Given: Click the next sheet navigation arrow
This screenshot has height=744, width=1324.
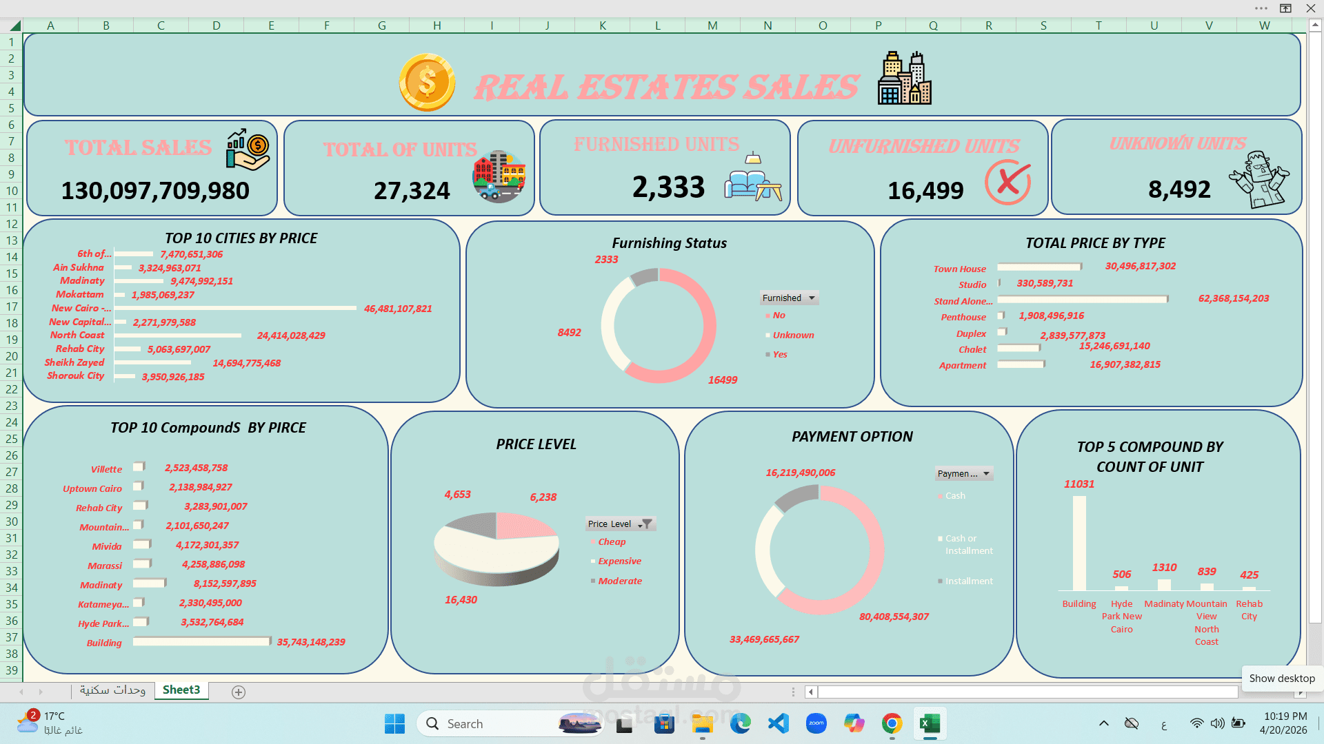Looking at the screenshot, I should [x=41, y=692].
